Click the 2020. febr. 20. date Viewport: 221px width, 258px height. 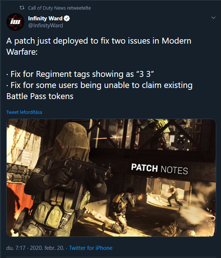[47, 248]
